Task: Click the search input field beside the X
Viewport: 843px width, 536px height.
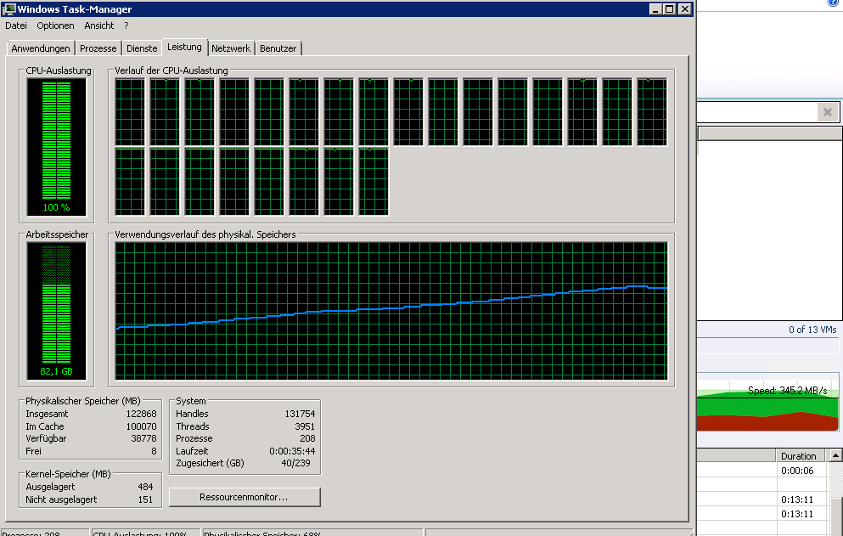Action: point(757,112)
